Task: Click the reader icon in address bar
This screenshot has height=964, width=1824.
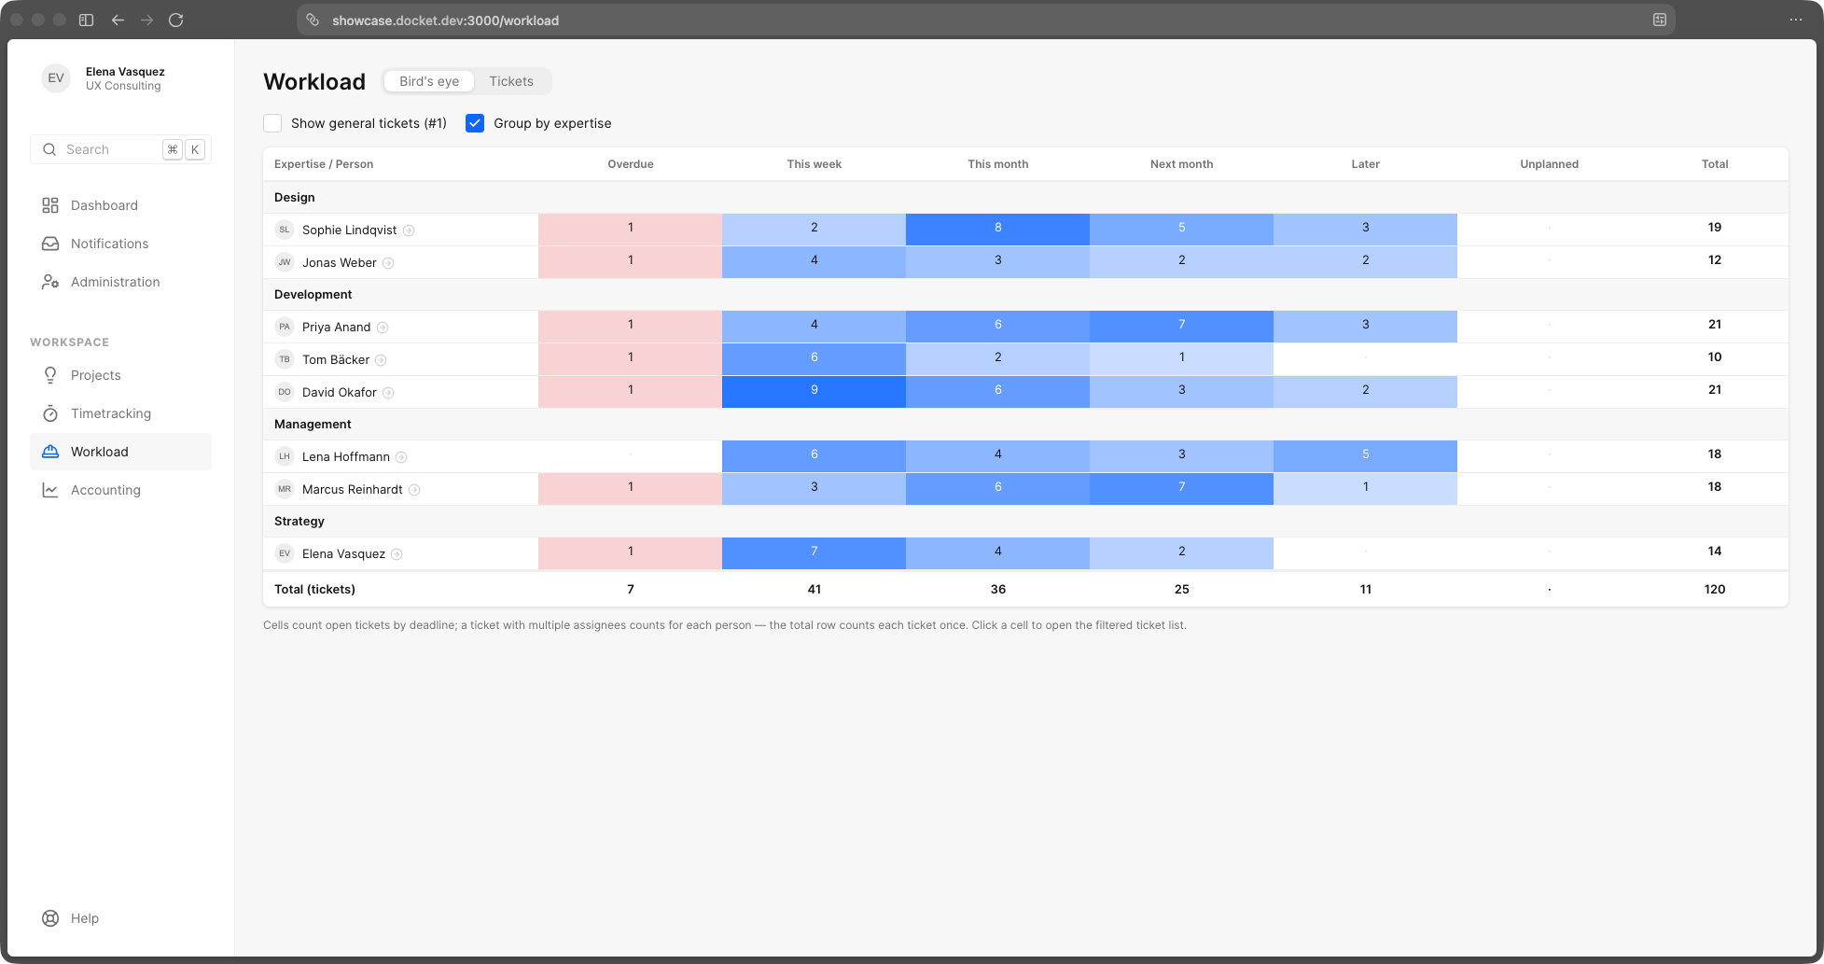Action: 1660,20
